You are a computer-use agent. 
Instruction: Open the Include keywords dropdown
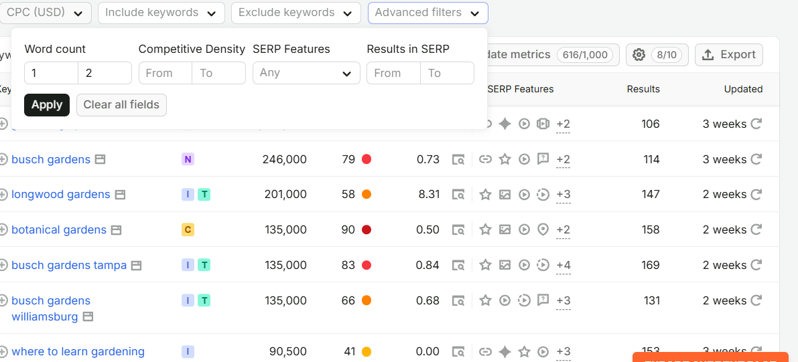point(161,13)
